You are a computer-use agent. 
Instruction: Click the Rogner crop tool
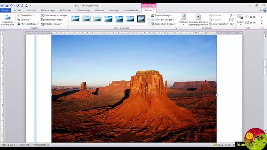click(240, 20)
